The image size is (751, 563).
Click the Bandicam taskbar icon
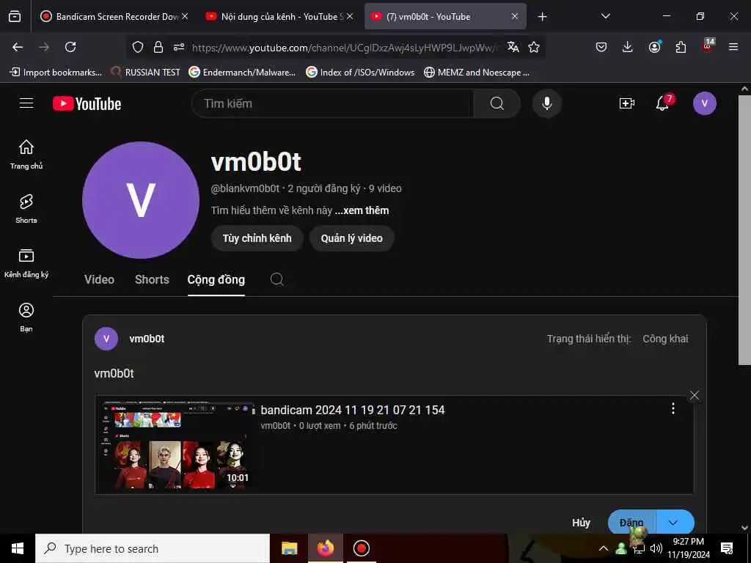click(361, 548)
